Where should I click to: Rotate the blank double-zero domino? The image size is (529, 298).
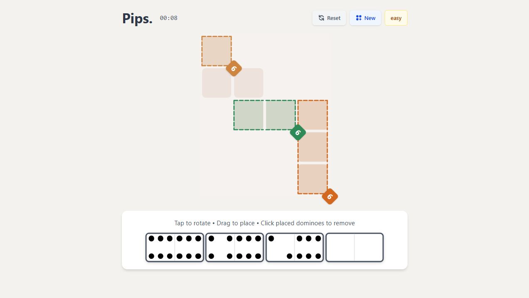(x=354, y=247)
